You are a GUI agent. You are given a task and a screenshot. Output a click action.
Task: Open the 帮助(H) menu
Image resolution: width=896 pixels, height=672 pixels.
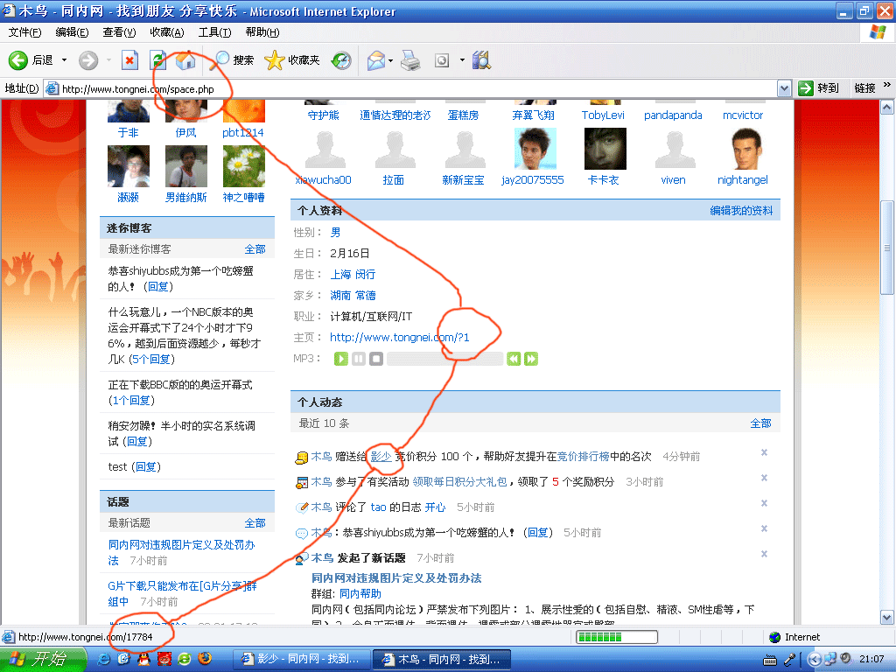click(262, 32)
